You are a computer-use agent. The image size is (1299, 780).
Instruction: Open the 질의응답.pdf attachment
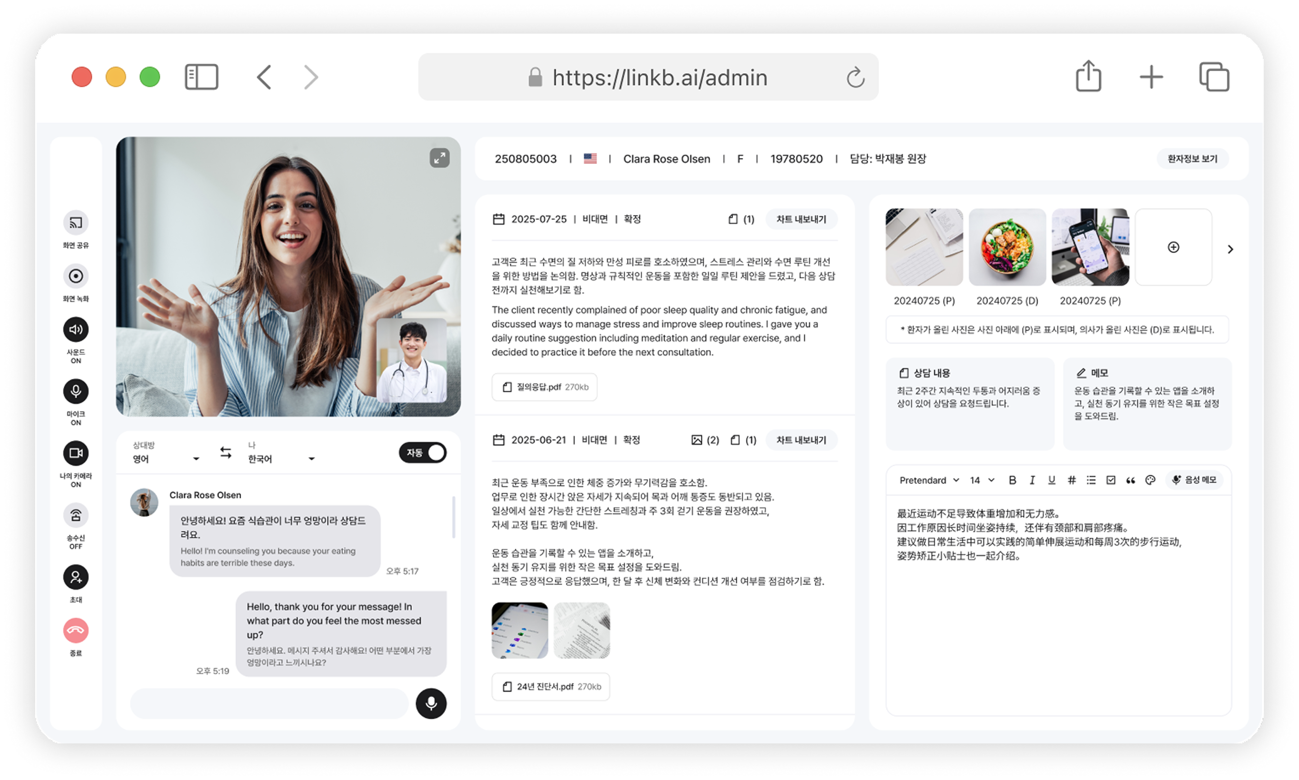click(x=544, y=387)
